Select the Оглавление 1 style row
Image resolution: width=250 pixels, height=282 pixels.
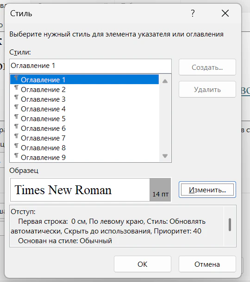click(84, 80)
